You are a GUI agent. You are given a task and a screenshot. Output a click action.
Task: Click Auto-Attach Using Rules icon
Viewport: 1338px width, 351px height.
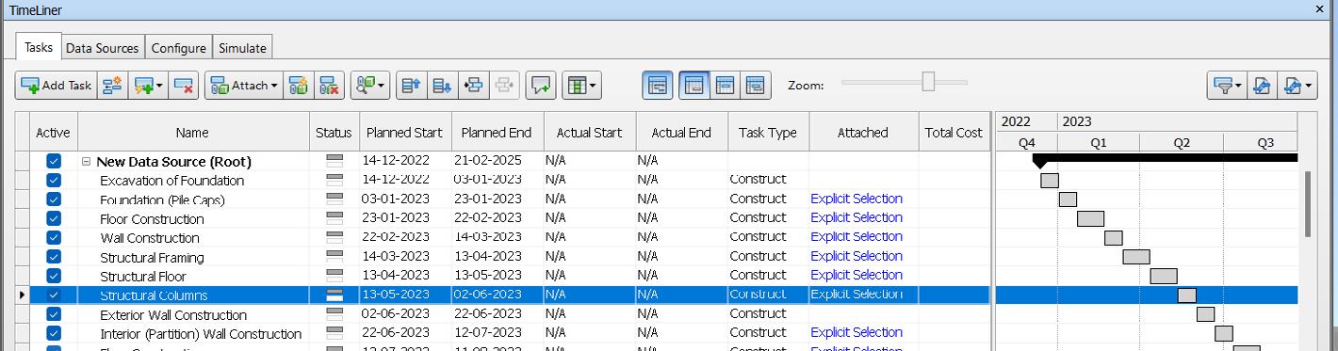point(298,86)
